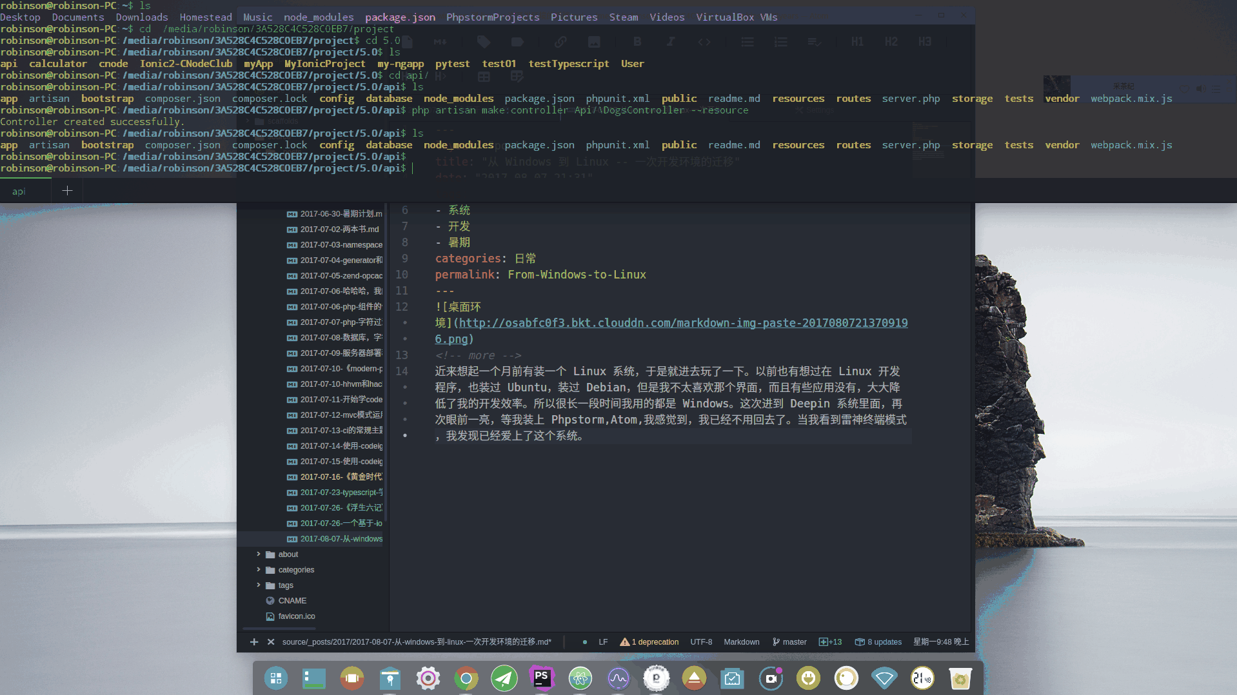Click the 1 deprecation warning
The image size is (1237, 695).
[x=649, y=642]
